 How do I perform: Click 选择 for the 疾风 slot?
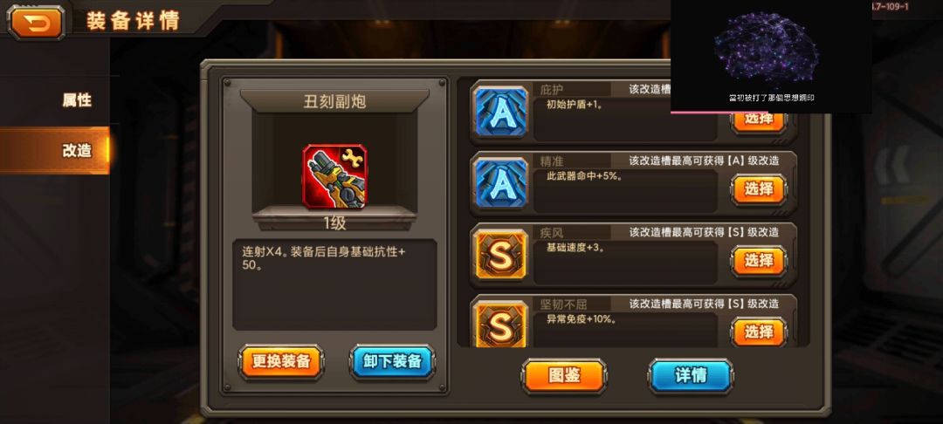(x=759, y=261)
